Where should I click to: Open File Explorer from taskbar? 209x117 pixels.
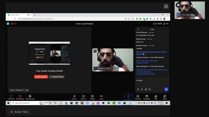[x=61, y=103]
